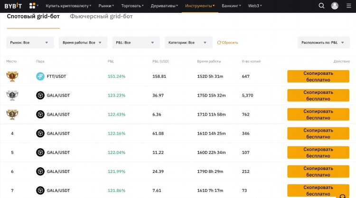This screenshot has height=198, width=356.
Task: Copy the GALA/USDT bot with 212 copies
Action: (318, 171)
